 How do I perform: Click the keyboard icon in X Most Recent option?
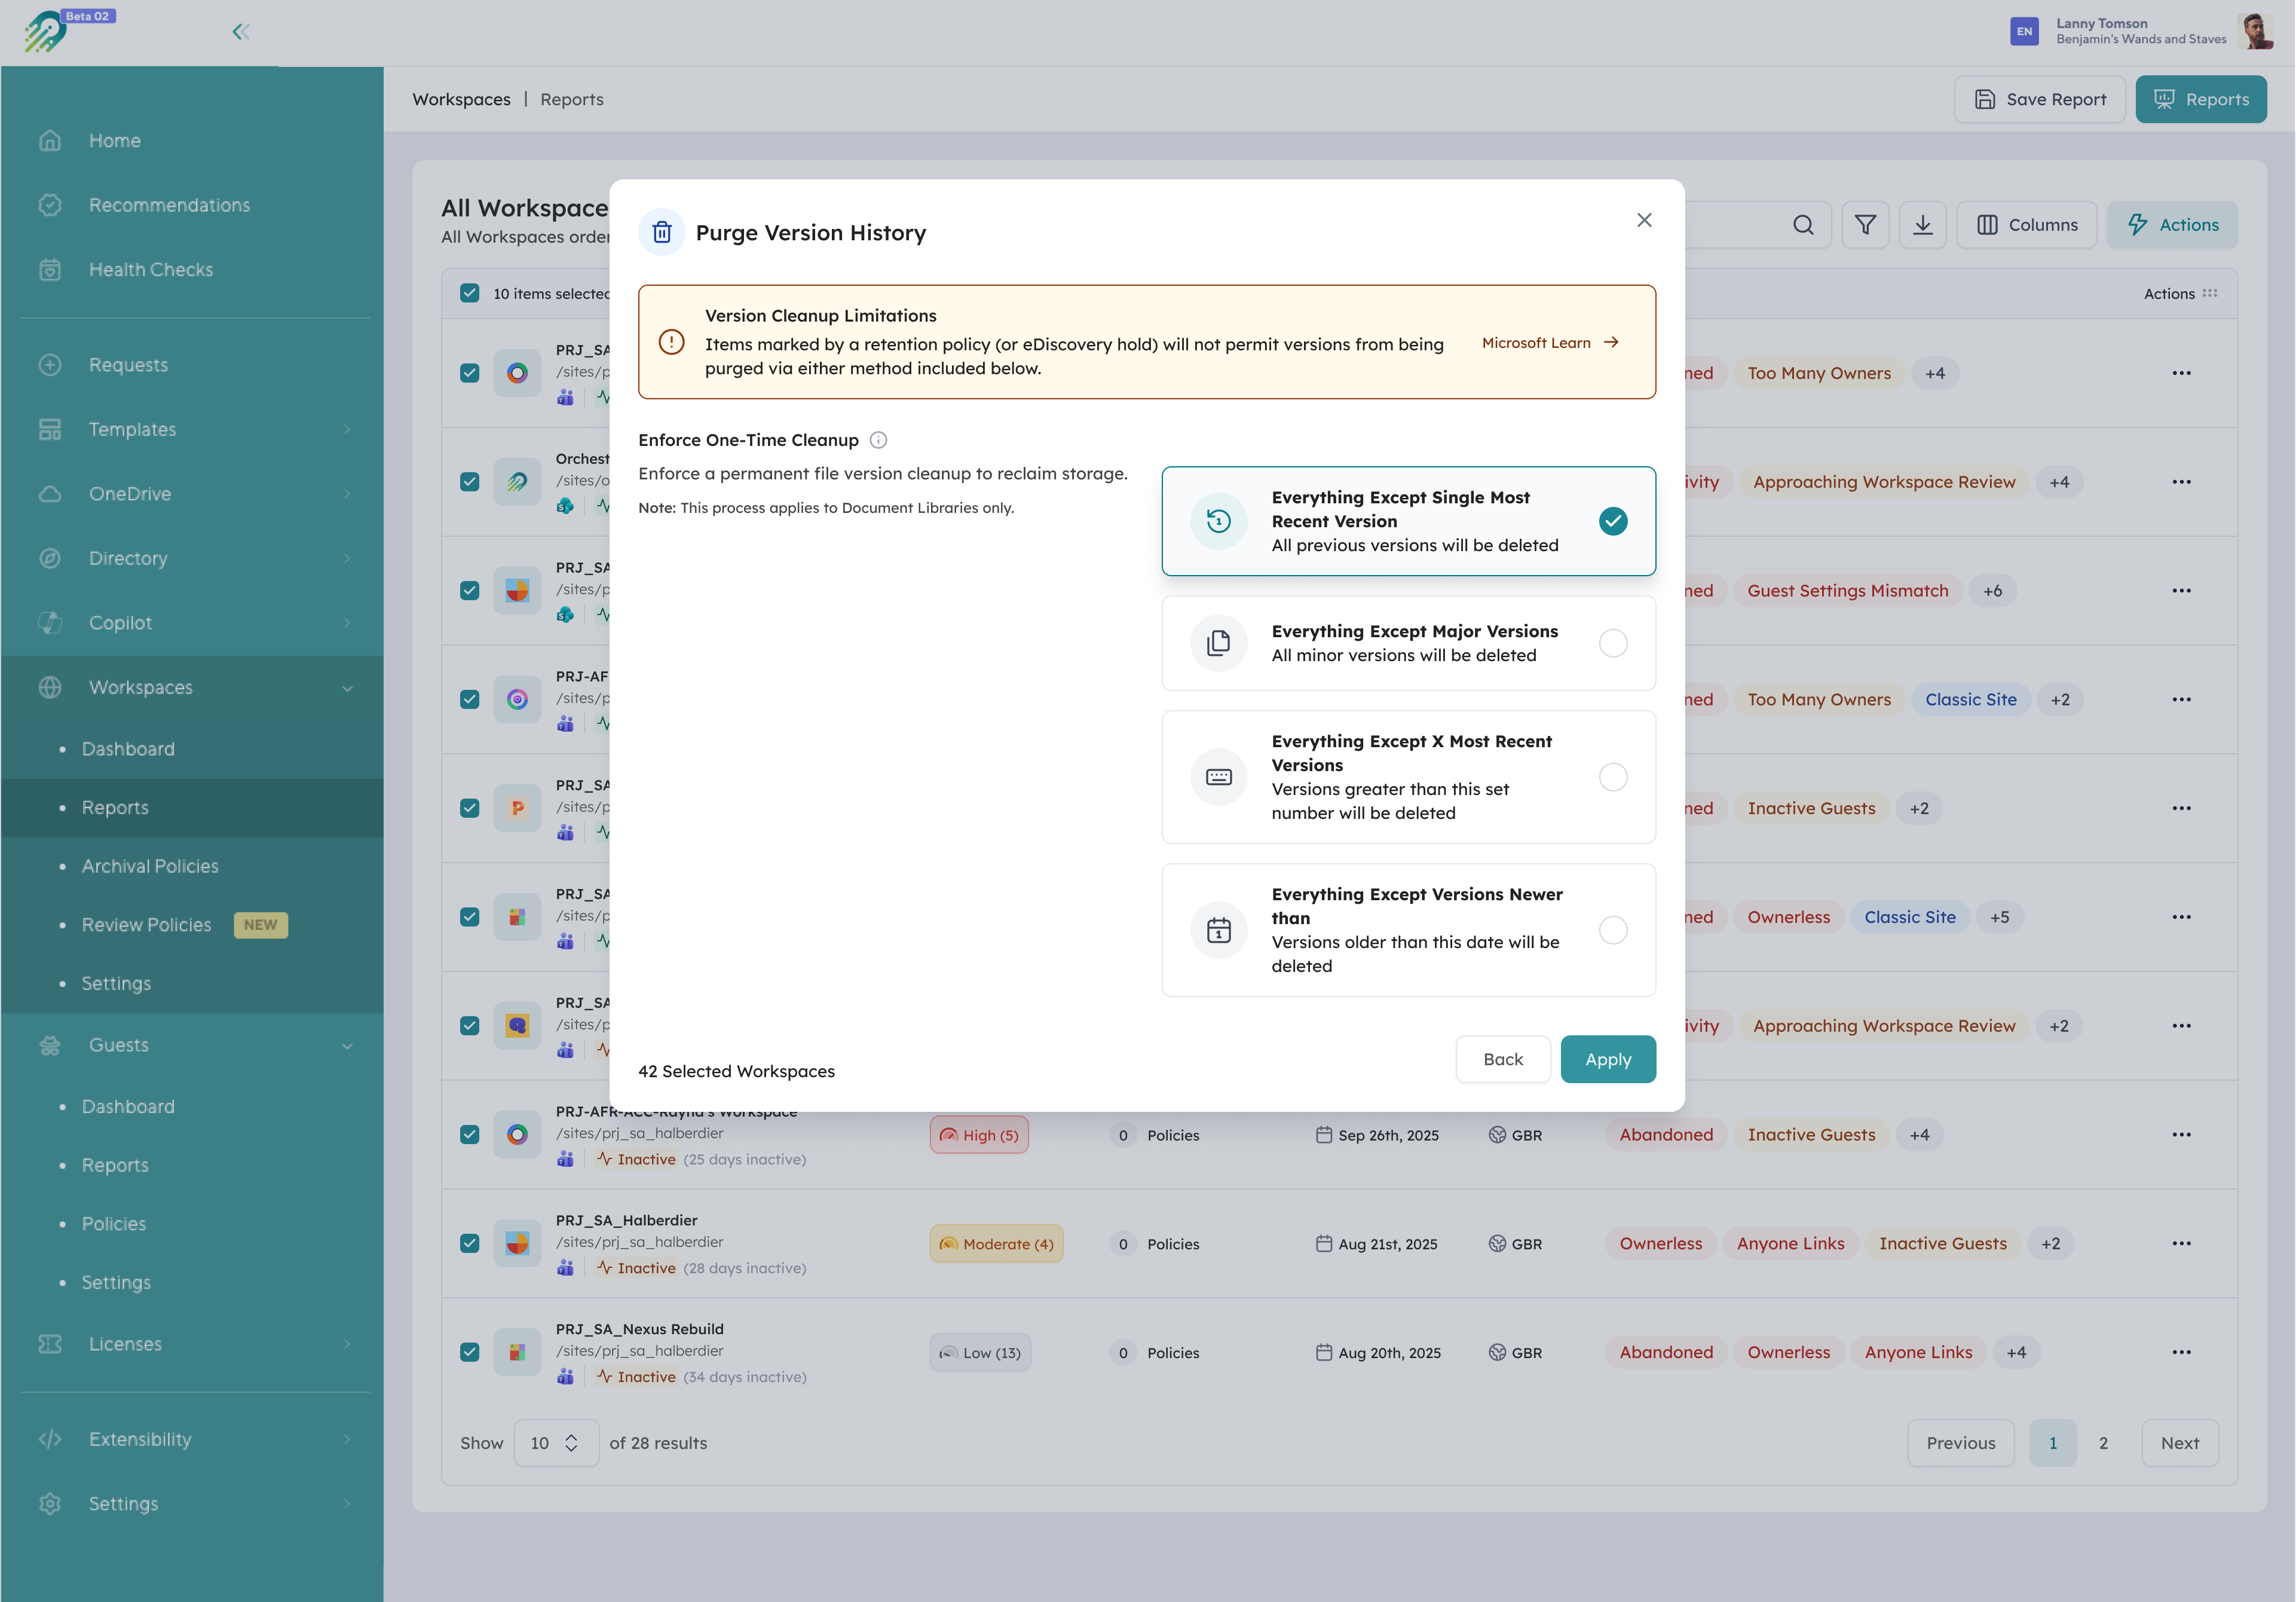pos(1218,777)
